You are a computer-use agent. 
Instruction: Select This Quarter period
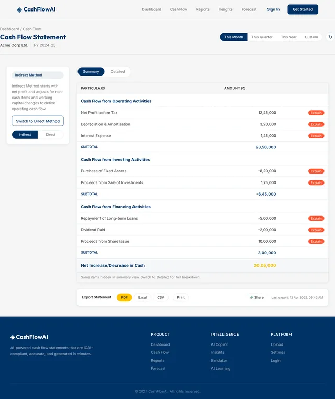pos(262,37)
